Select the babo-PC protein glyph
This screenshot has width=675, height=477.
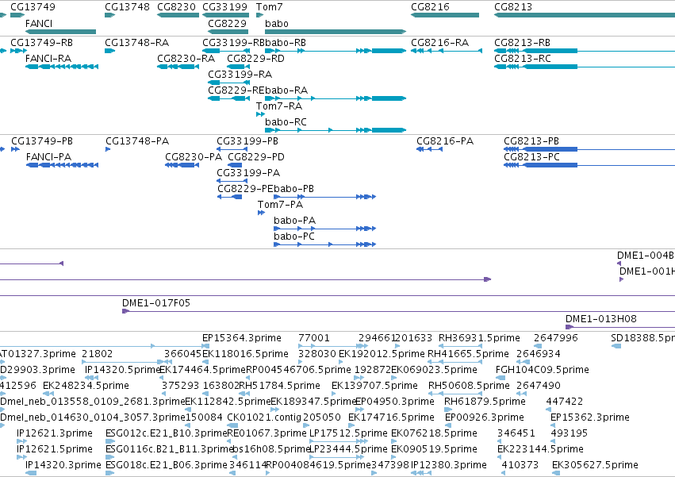click(x=325, y=244)
